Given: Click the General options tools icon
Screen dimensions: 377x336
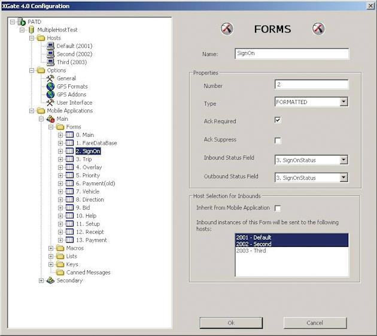Looking at the screenshot, I should pyautogui.click(x=51, y=78).
